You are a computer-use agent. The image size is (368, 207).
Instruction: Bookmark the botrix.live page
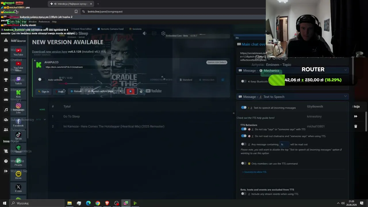click(x=76, y=11)
